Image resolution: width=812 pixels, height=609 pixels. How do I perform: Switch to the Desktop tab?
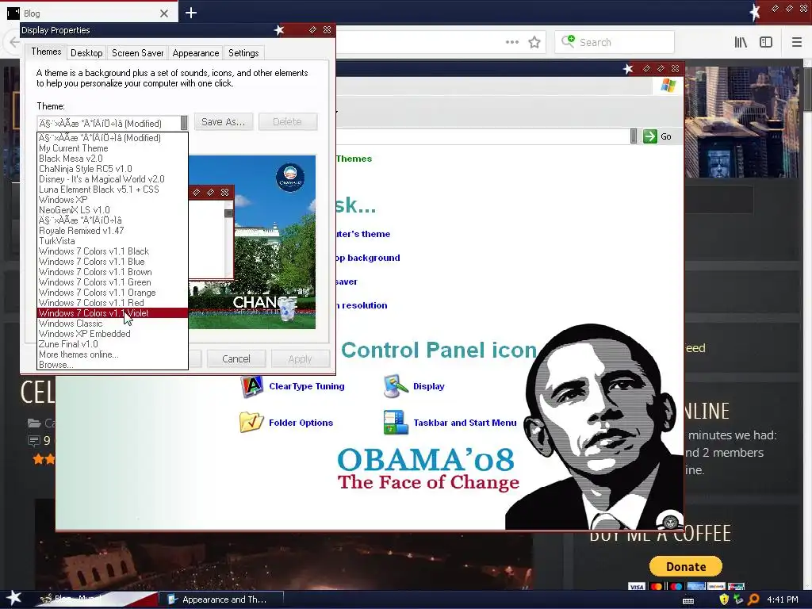coord(86,53)
